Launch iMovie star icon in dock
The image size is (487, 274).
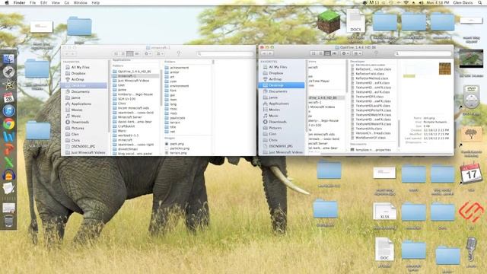pos(8,84)
